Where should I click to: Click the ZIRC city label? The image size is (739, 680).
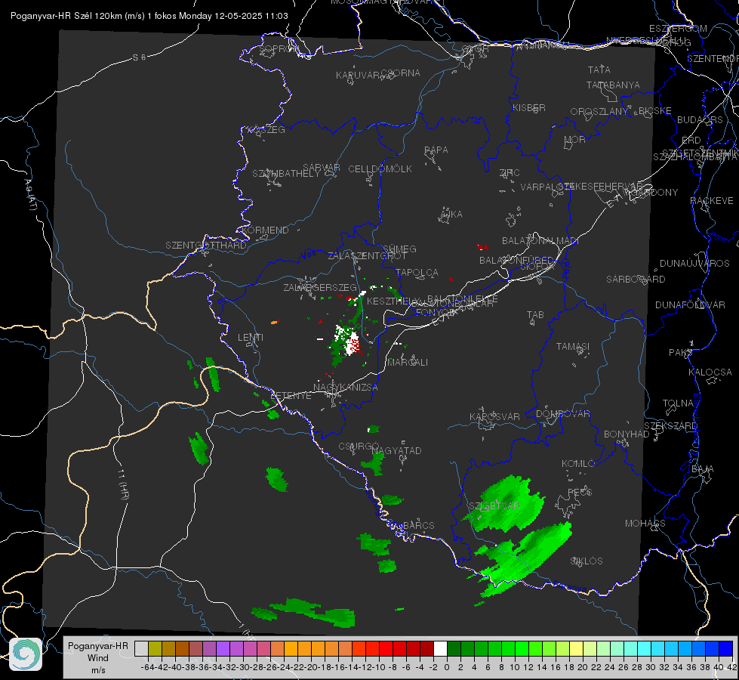coord(510,173)
